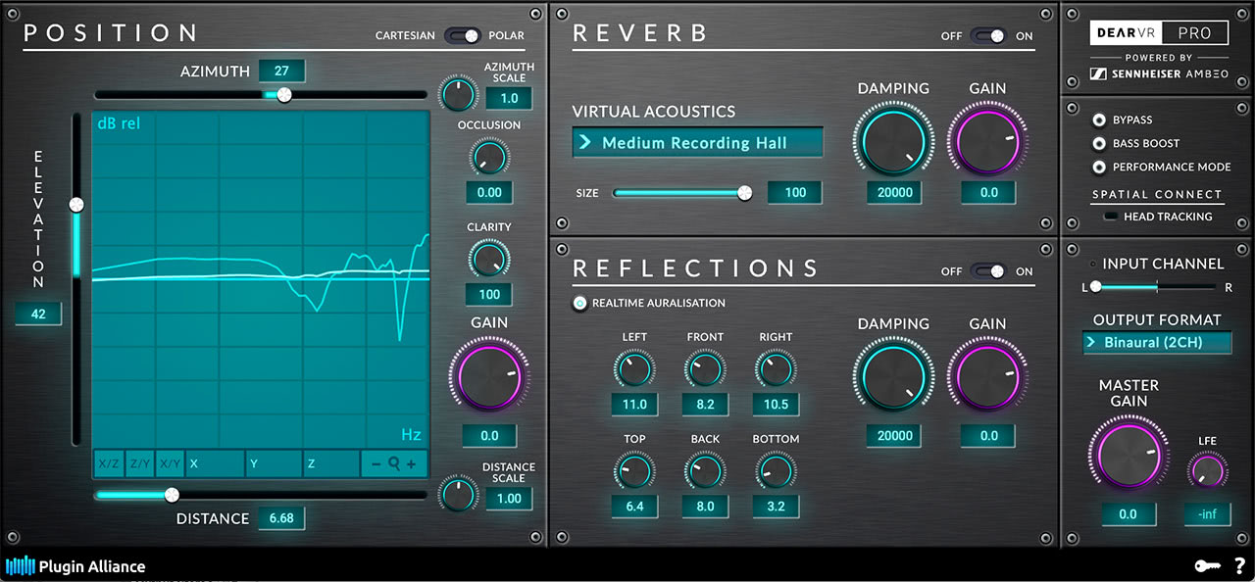This screenshot has height=582, width=1255.
Task: Select the X/Z view tab
Action: pyautogui.click(x=108, y=463)
